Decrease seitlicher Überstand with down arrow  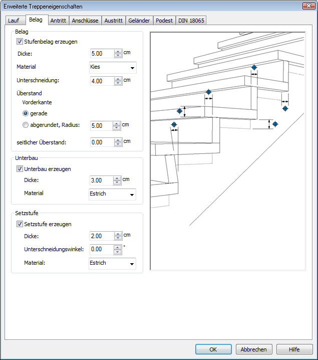point(118,144)
